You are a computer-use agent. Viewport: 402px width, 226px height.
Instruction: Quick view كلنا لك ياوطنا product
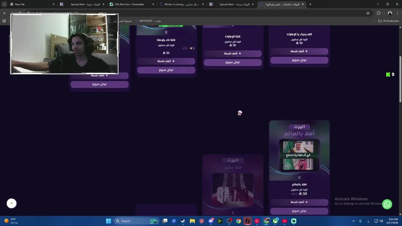[x=166, y=70]
